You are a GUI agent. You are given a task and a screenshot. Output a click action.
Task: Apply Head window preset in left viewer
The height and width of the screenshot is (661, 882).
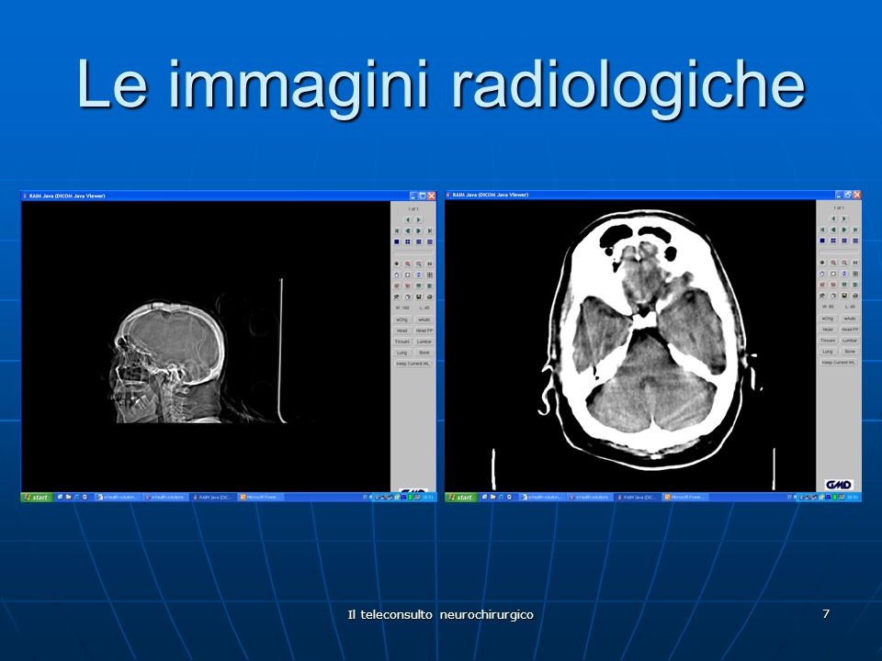tap(402, 330)
